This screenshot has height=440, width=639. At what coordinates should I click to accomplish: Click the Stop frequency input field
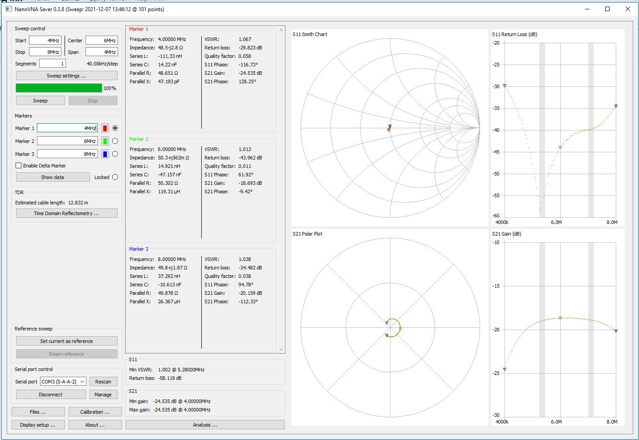(45, 52)
